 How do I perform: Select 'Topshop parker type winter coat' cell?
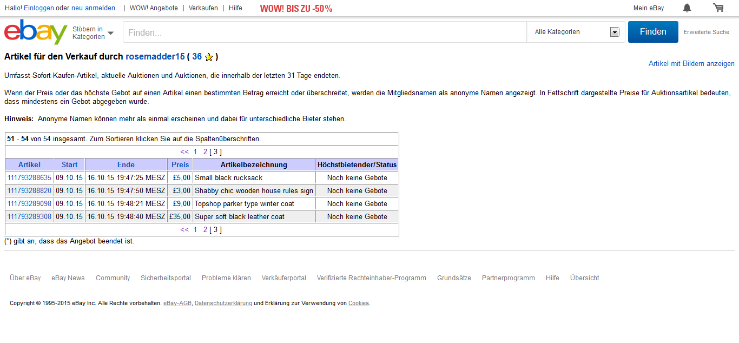click(x=254, y=203)
